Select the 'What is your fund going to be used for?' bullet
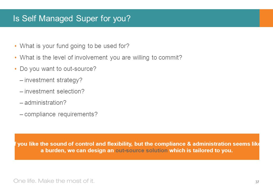This screenshot has width=273, height=189. (75, 46)
